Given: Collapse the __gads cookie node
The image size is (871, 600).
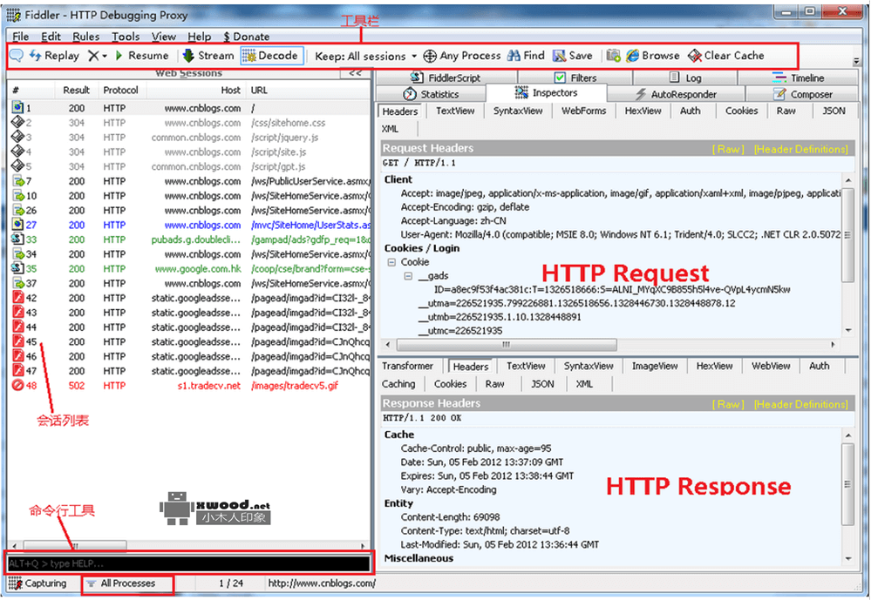Looking at the screenshot, I should [408, 276].
